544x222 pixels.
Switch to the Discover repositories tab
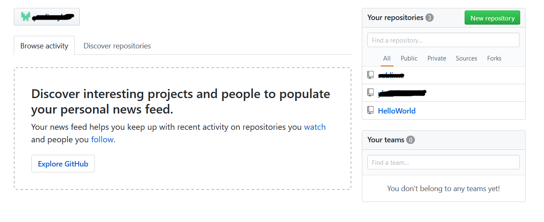[117, 46]
